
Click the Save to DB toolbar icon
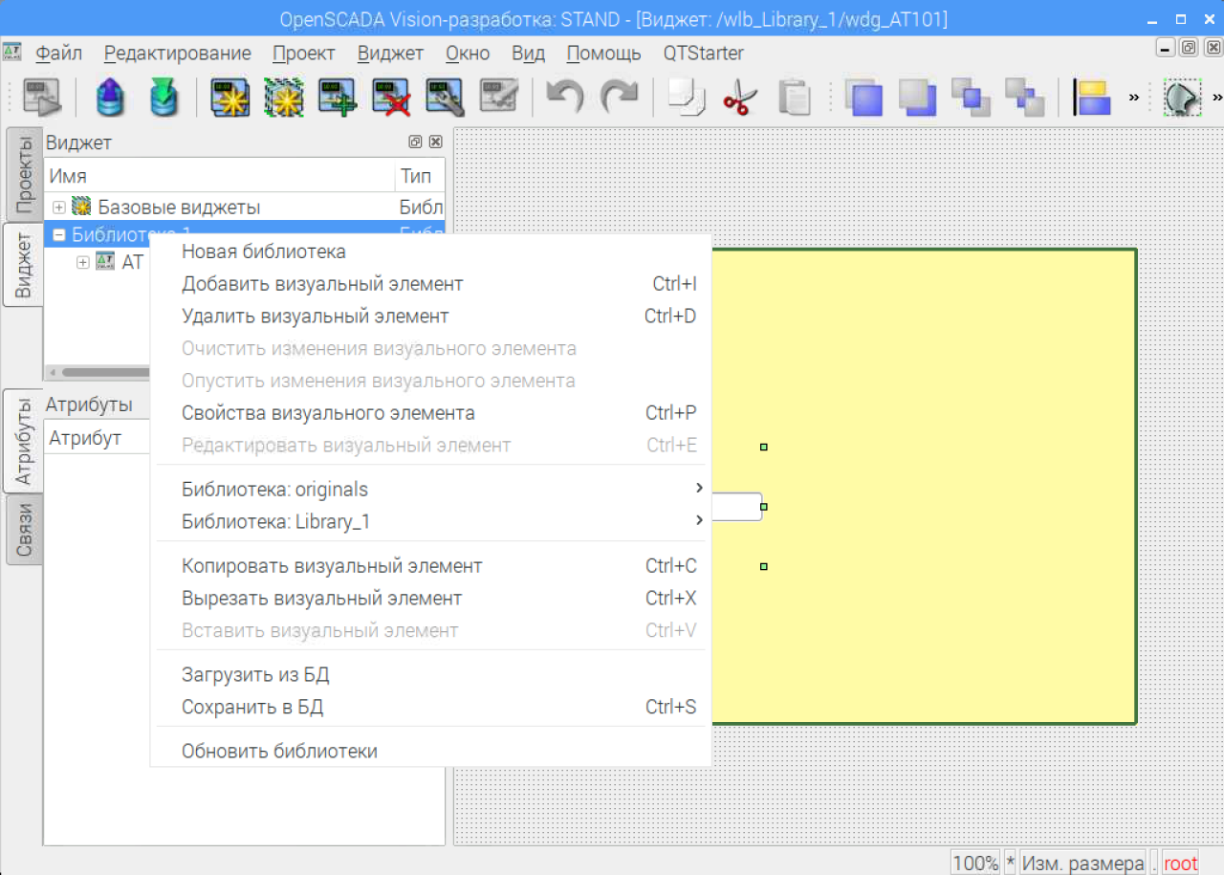pyautogui.click(x=164, y=98)
